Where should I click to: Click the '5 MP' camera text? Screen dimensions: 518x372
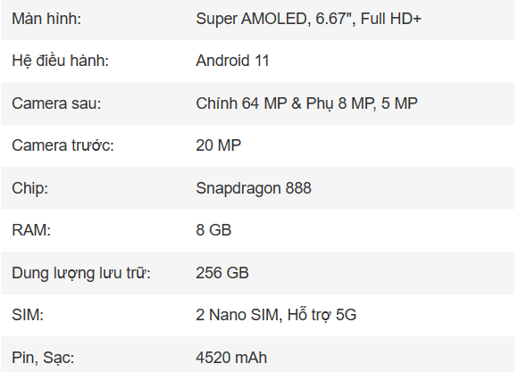pos(399,103)
